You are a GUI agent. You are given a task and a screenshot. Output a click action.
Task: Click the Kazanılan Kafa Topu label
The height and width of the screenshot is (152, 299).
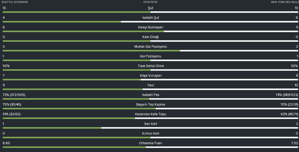click(x=150, y=114)
